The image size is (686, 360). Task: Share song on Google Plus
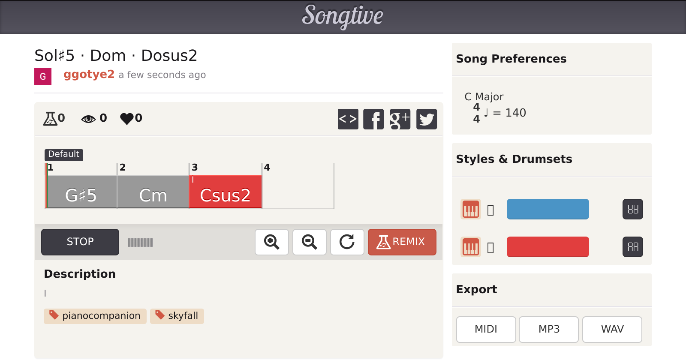click(x=400, y=119)
